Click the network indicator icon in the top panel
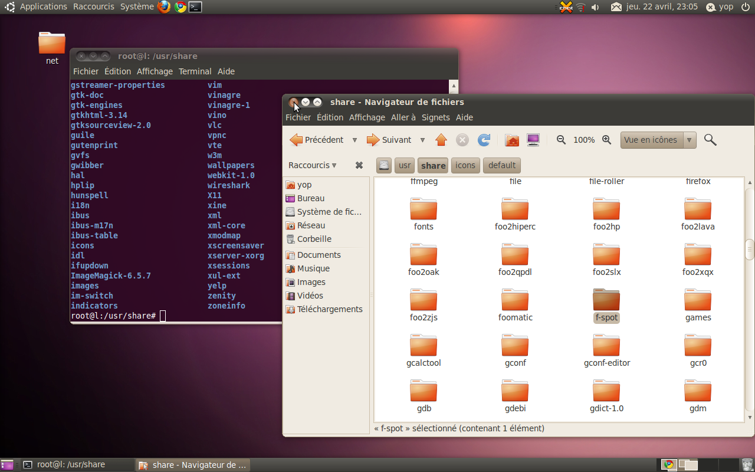Viewport: 755px width, 472px height. (580, 7)
